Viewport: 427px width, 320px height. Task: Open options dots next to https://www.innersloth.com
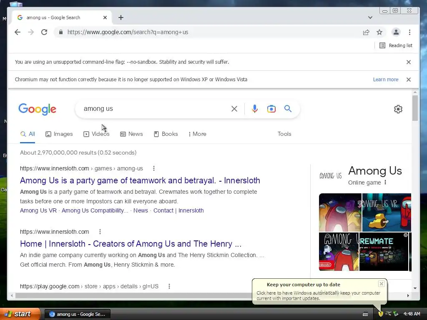[x=100, y=232]
